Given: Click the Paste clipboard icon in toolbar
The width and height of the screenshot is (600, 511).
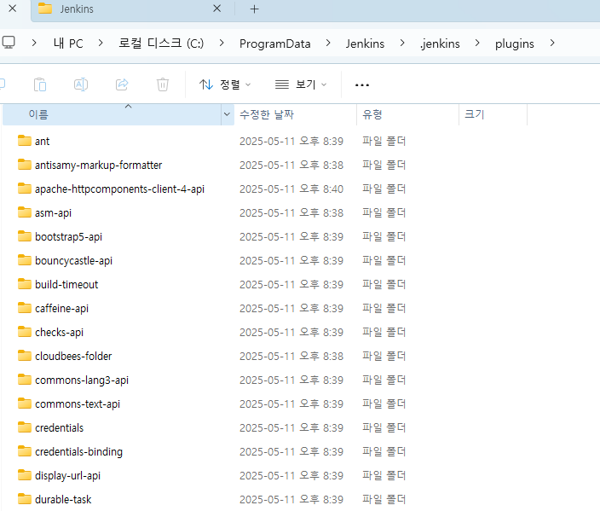Looking at the screenshot, I should point(40,84).
